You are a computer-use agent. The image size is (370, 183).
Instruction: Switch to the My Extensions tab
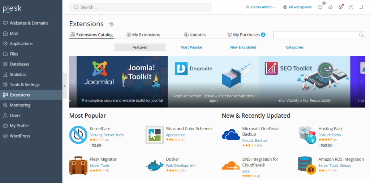click(x=143, y=35)
